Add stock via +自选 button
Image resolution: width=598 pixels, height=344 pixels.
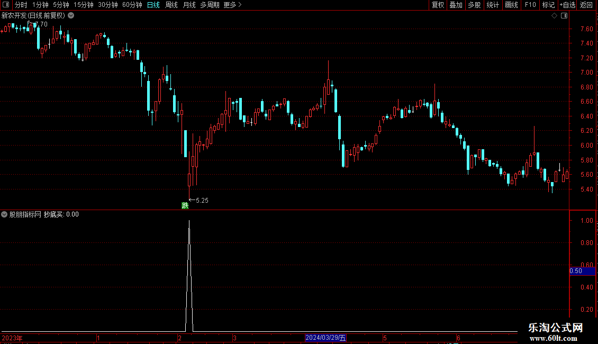point(567,5)
